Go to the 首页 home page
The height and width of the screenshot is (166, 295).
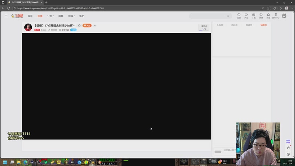coord(30,16)
